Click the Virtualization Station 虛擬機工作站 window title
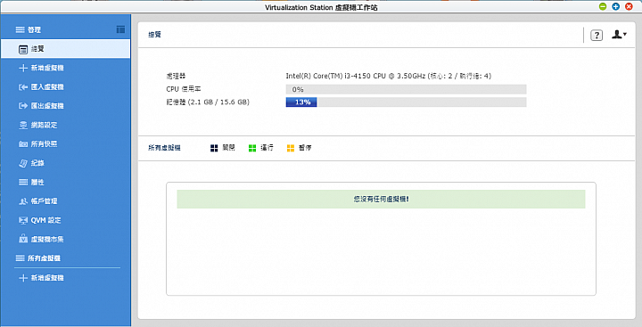Screen dimensions: 642x327 click(x=321, y=7)
